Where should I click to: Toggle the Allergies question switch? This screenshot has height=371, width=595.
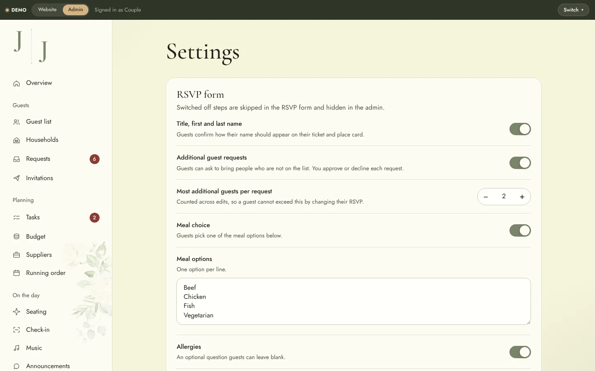coord(520,352)
